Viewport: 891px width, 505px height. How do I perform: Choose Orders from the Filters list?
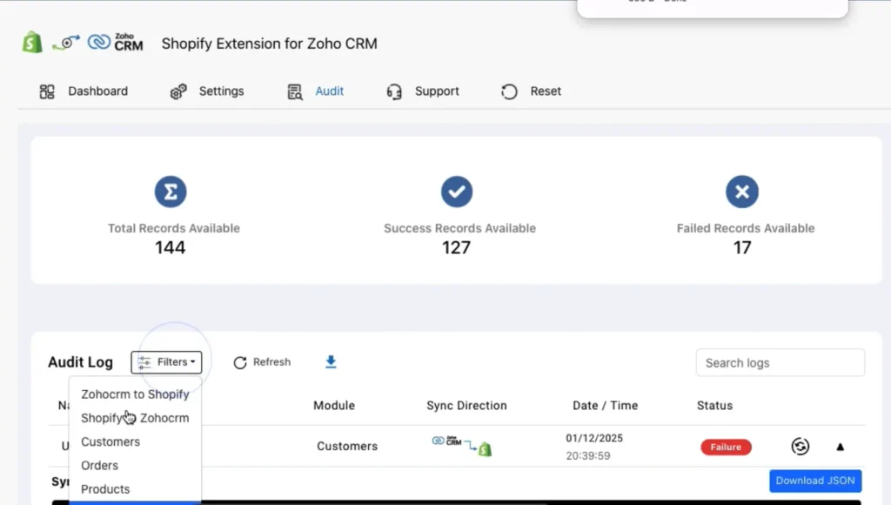click(x=99, y=465)
